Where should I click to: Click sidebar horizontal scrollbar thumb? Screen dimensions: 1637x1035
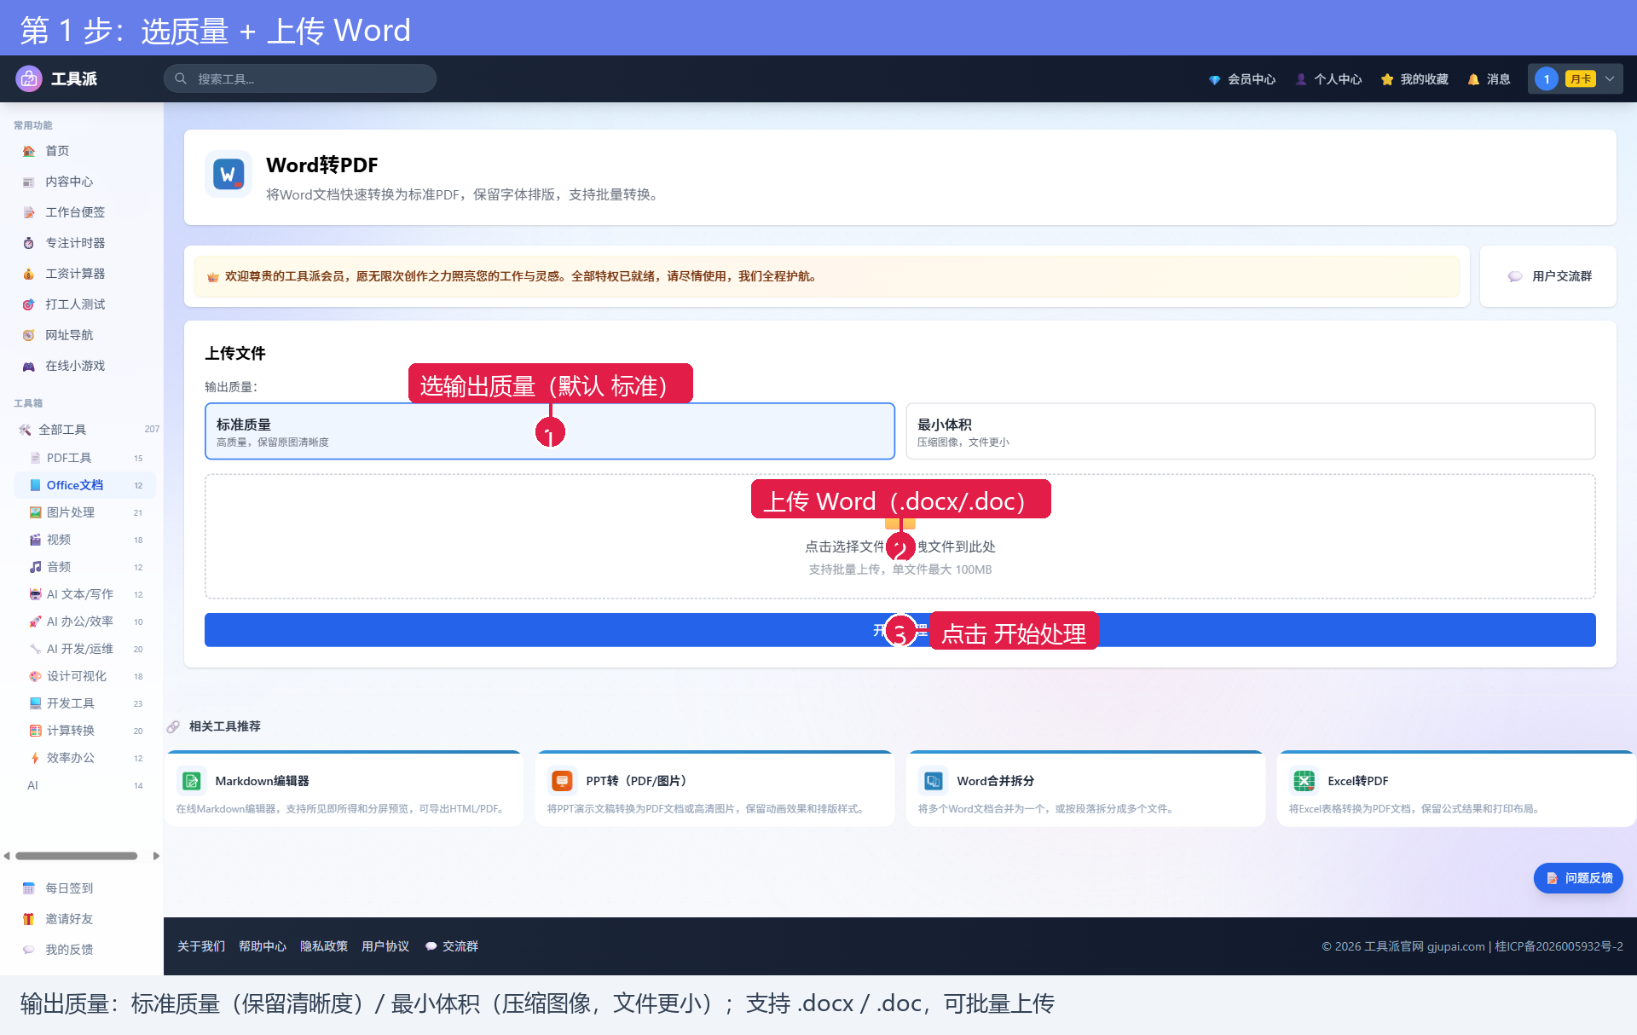click(x=77, y=856)
